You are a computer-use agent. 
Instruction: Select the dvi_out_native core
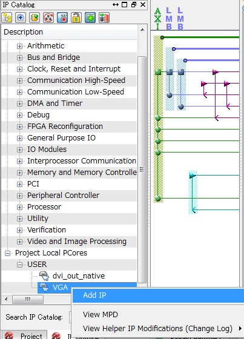pyautogui.click(x=79, y=276)
